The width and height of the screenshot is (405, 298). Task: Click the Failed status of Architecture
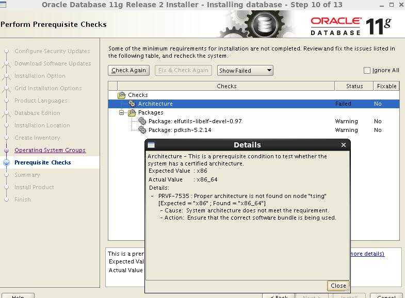(x=343, y=104)
